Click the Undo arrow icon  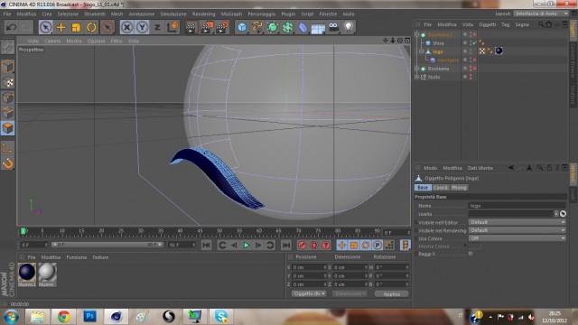[12, 27]
